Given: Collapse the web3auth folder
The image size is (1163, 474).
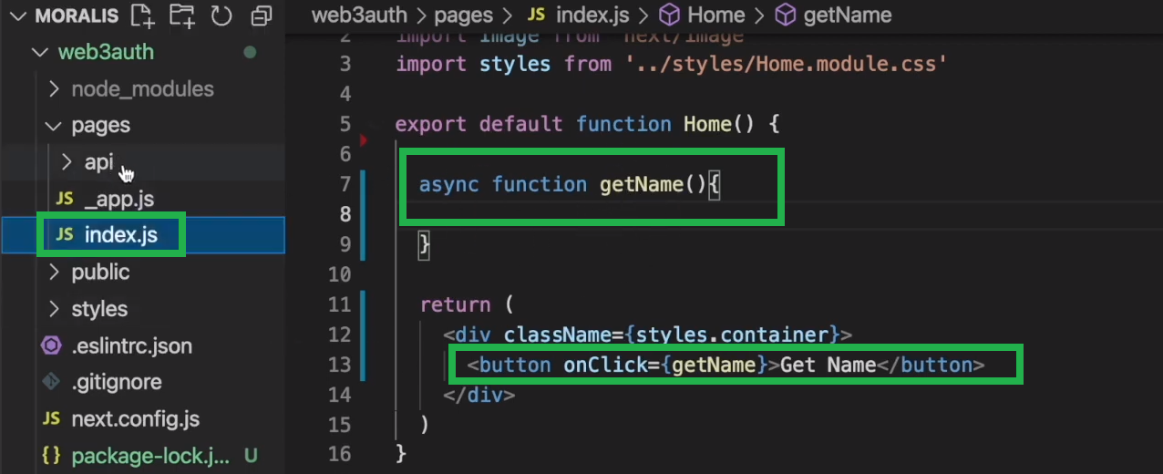Looking at the screenshot, I should click(39, 52).
